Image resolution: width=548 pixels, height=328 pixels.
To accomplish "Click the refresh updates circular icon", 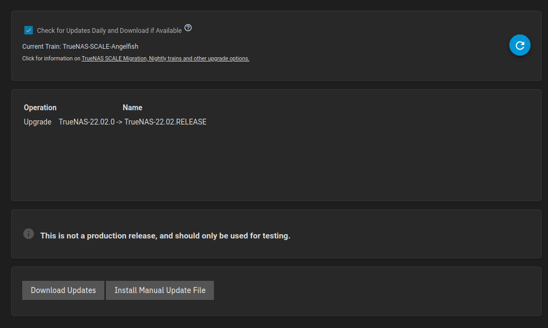I will pyautogui.click(x=520, y=46).
